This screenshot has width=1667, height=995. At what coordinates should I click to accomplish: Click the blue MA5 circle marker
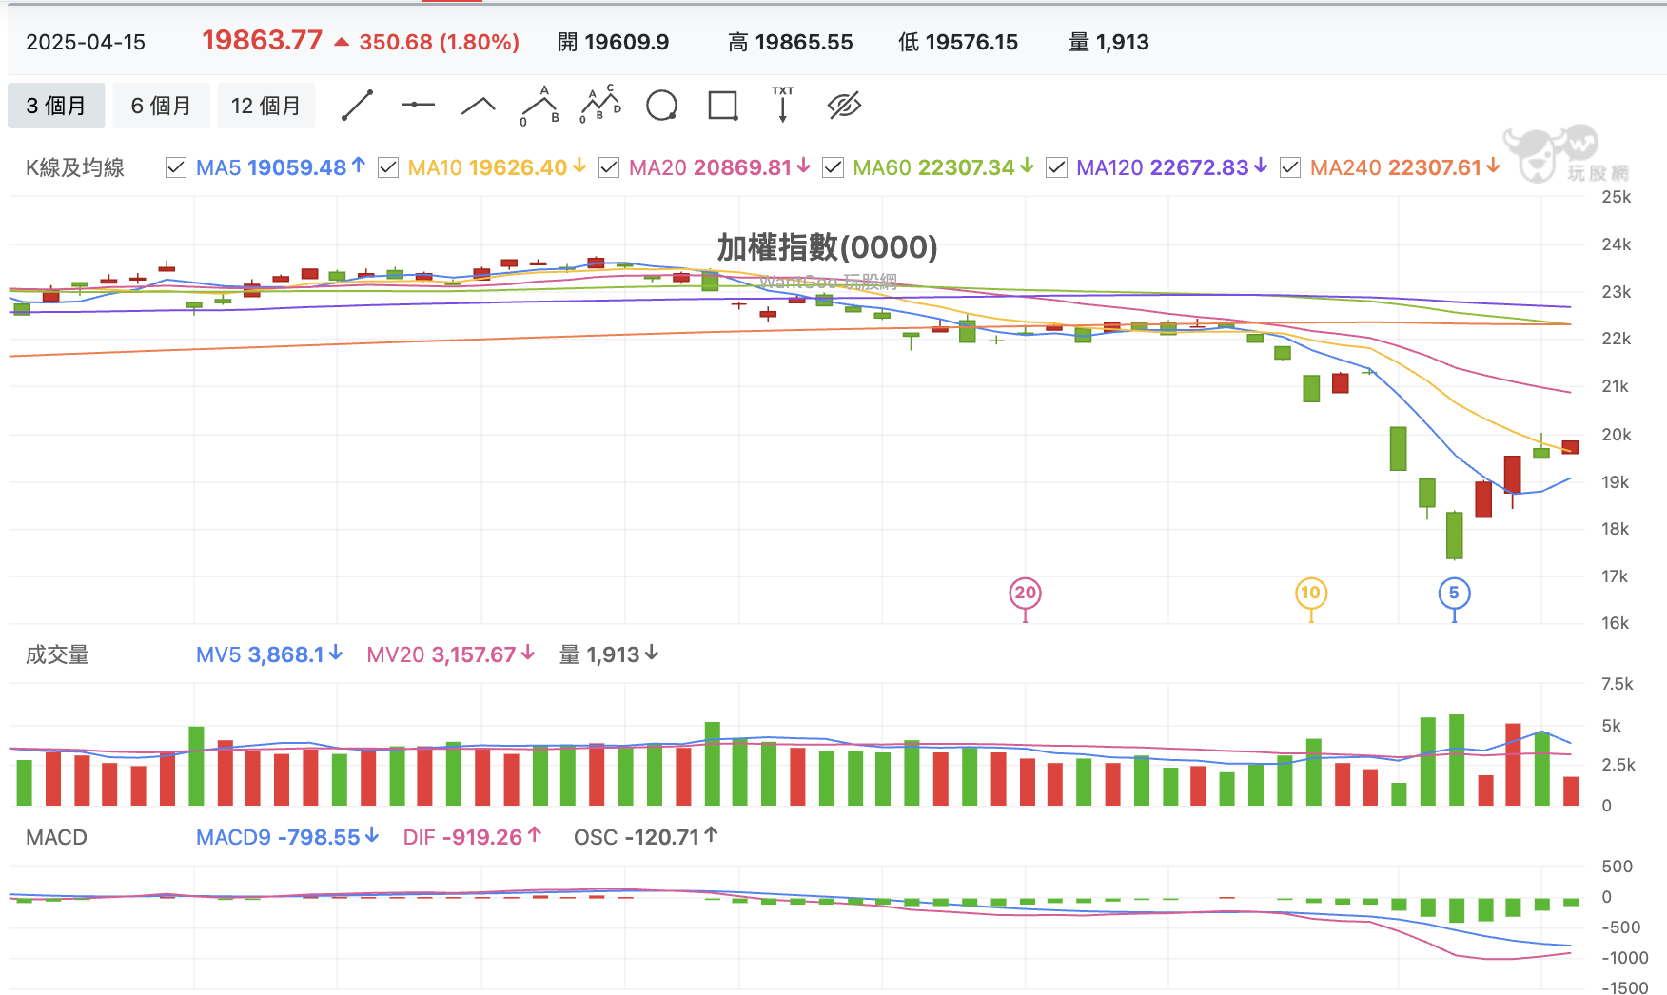click(x=1454, y=594)
